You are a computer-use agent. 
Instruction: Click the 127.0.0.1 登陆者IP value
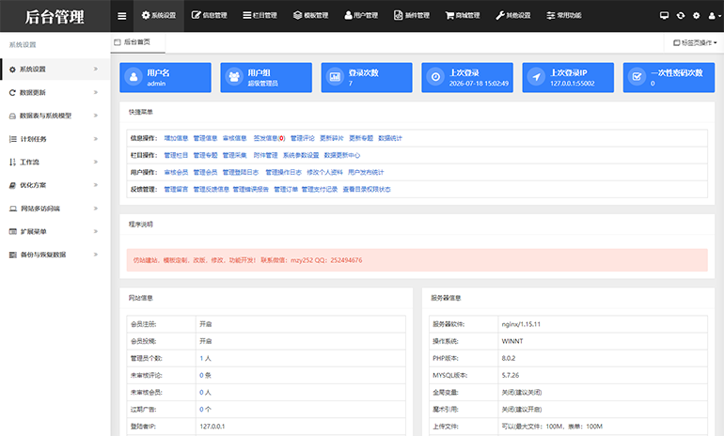(x=212, y=427)
